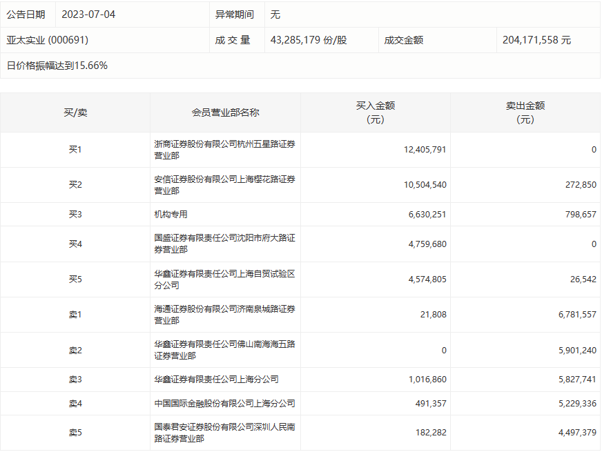Click the 会员营业部名称 column header
Viewport: 602px width, 452px height.
coord(225,112)
